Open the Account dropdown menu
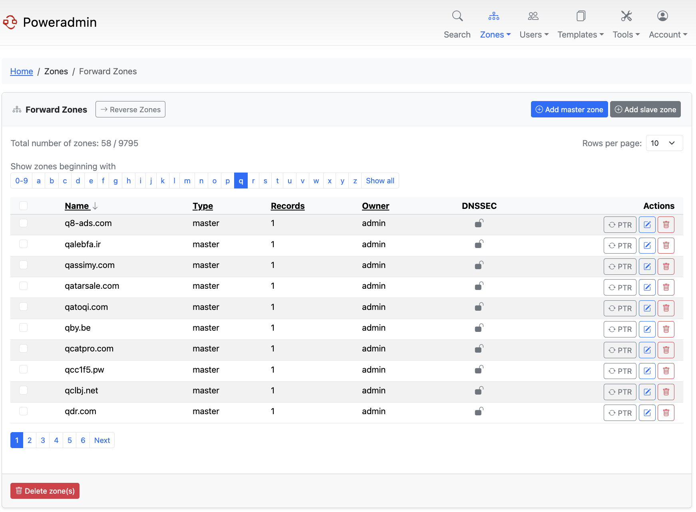Viewport: 696px width, 512px height. [x=667, y=35]
